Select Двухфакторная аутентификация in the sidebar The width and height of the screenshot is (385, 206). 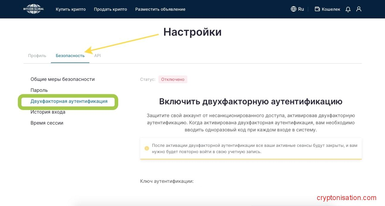coord(69,101)
